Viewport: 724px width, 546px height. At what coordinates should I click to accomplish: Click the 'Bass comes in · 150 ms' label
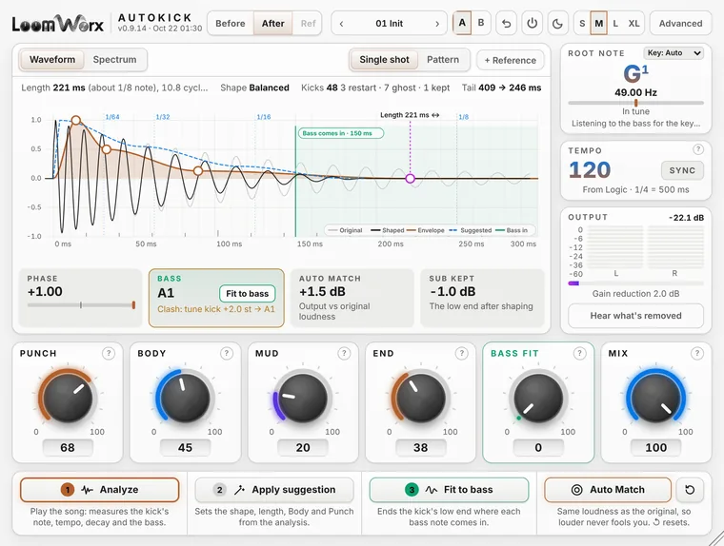[x=341, y=133]
